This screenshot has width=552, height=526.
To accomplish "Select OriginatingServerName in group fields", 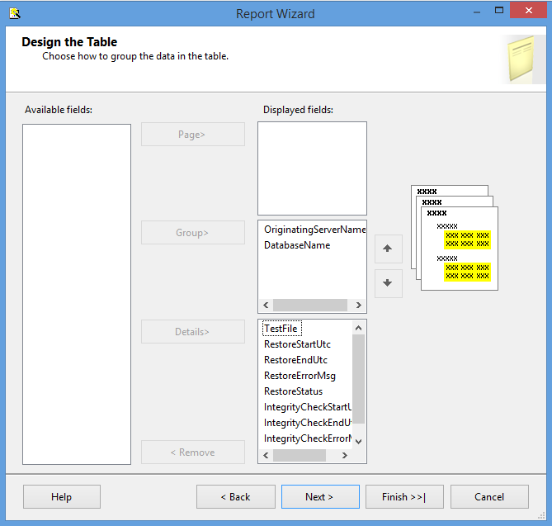I will click(314, 230).
